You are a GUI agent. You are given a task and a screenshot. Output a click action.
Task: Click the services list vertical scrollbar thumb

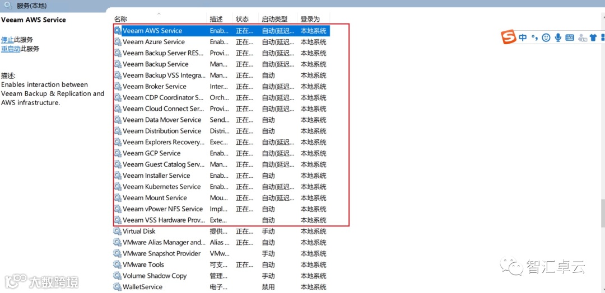pos(603,213)
